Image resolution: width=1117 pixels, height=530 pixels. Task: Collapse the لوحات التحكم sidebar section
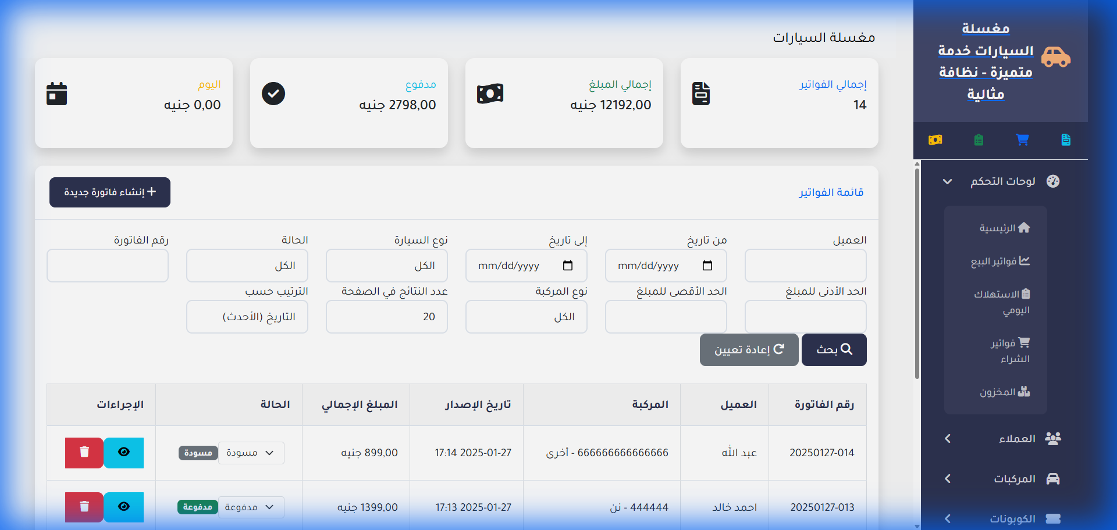1004,181
